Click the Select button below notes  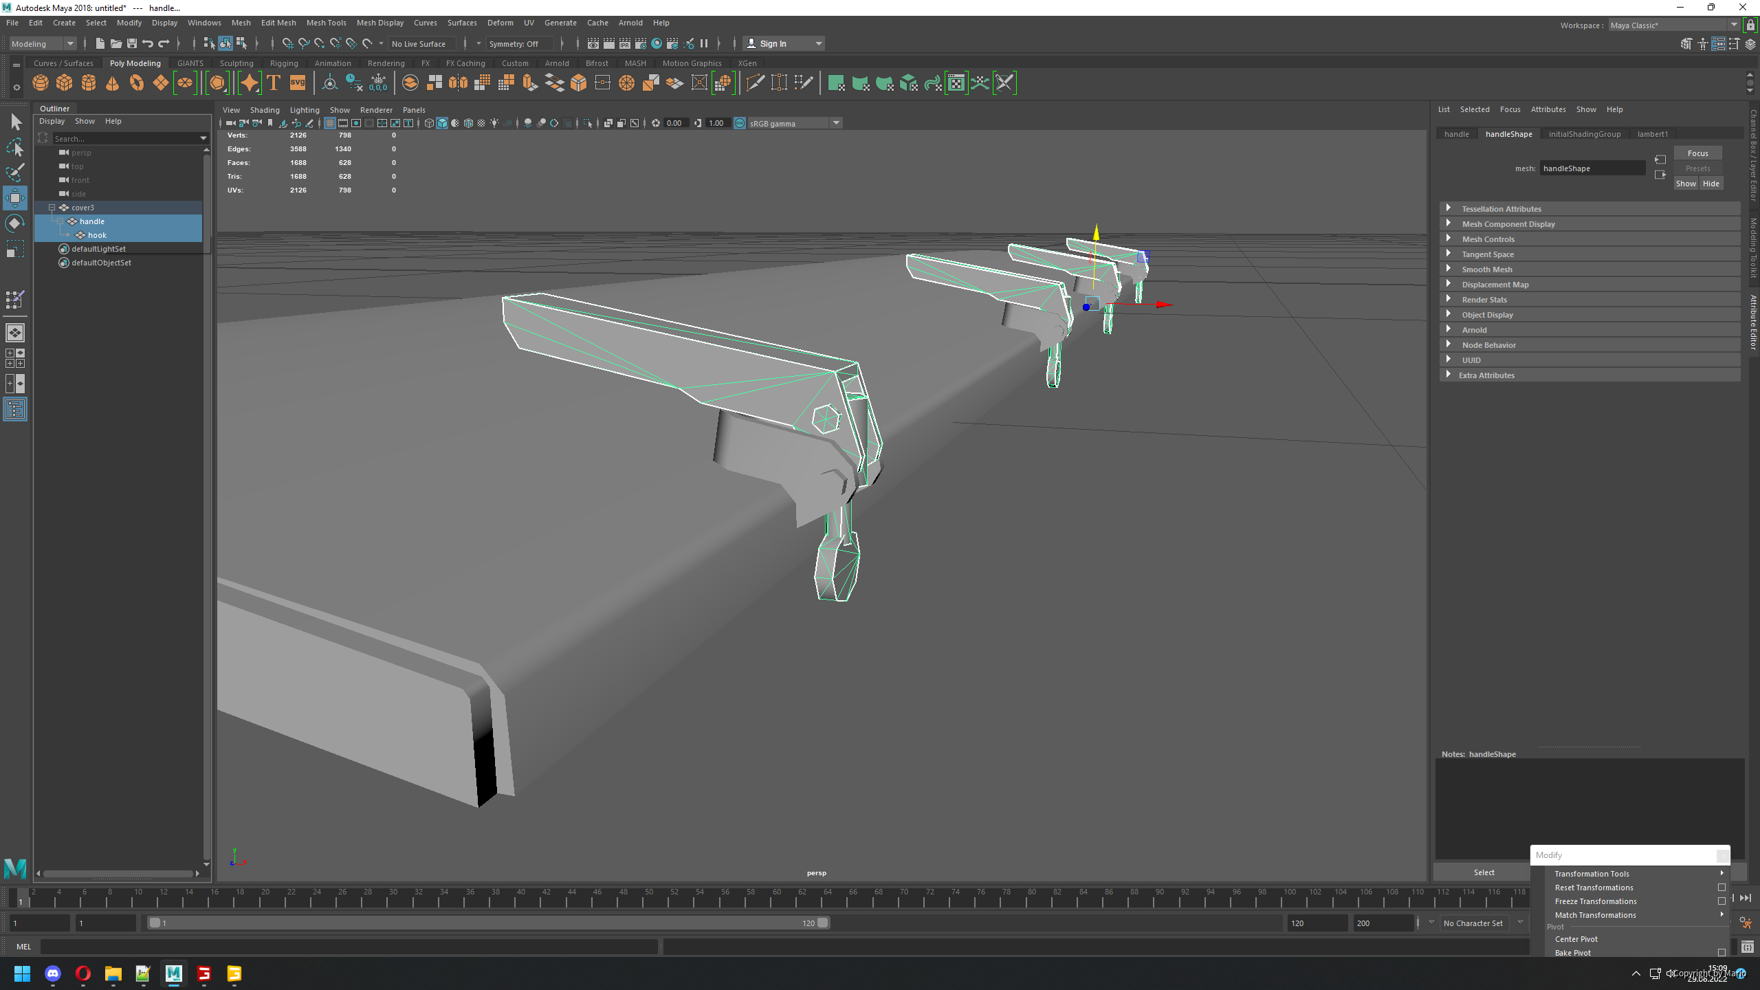[x=1484, y=872]
